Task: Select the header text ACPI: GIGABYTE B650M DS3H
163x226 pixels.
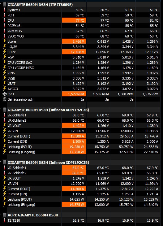Action: 33,215
